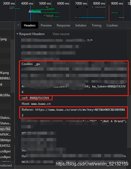
Task: Open the Headers tab
Action: tap(30, 25)
